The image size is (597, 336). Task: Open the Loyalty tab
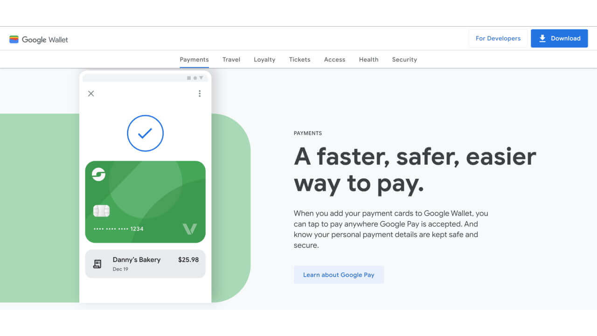pyautogui.click(x=264, y=59)
